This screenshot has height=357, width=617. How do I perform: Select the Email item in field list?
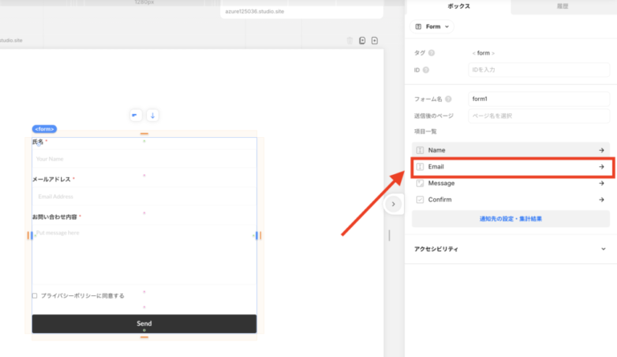click(x=510, y=167)
